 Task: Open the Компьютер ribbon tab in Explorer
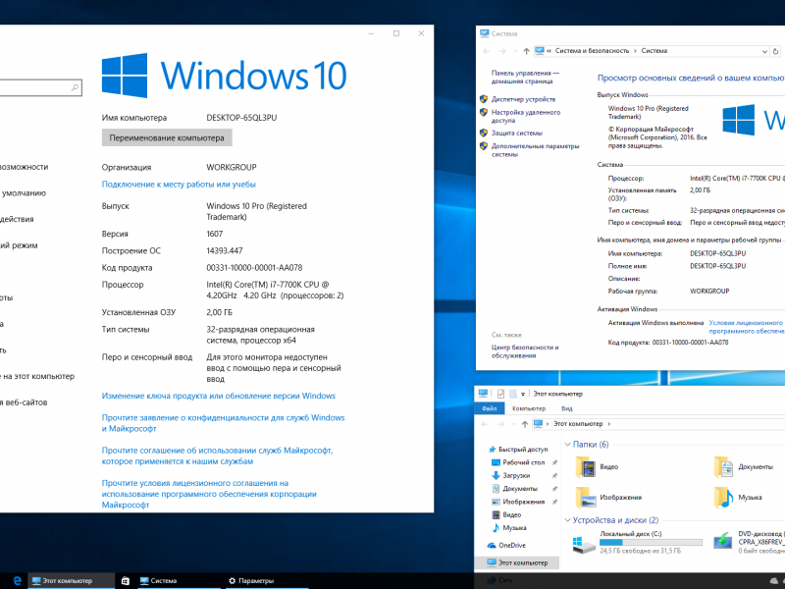click(529, 408)
